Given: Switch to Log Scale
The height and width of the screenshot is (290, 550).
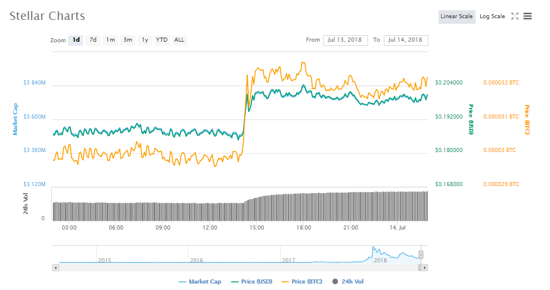Looking at the screenshot, I should pos(492,16).
